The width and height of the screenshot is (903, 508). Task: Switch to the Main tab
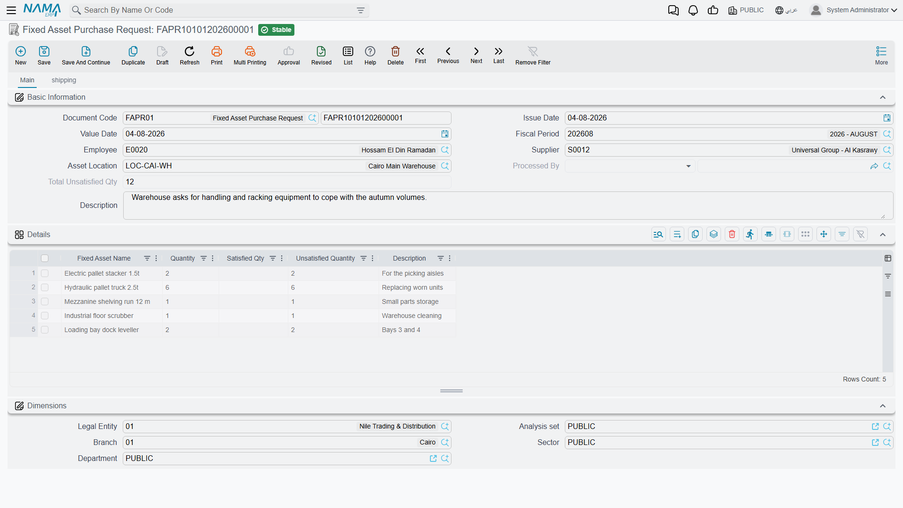tap(27, 80)
